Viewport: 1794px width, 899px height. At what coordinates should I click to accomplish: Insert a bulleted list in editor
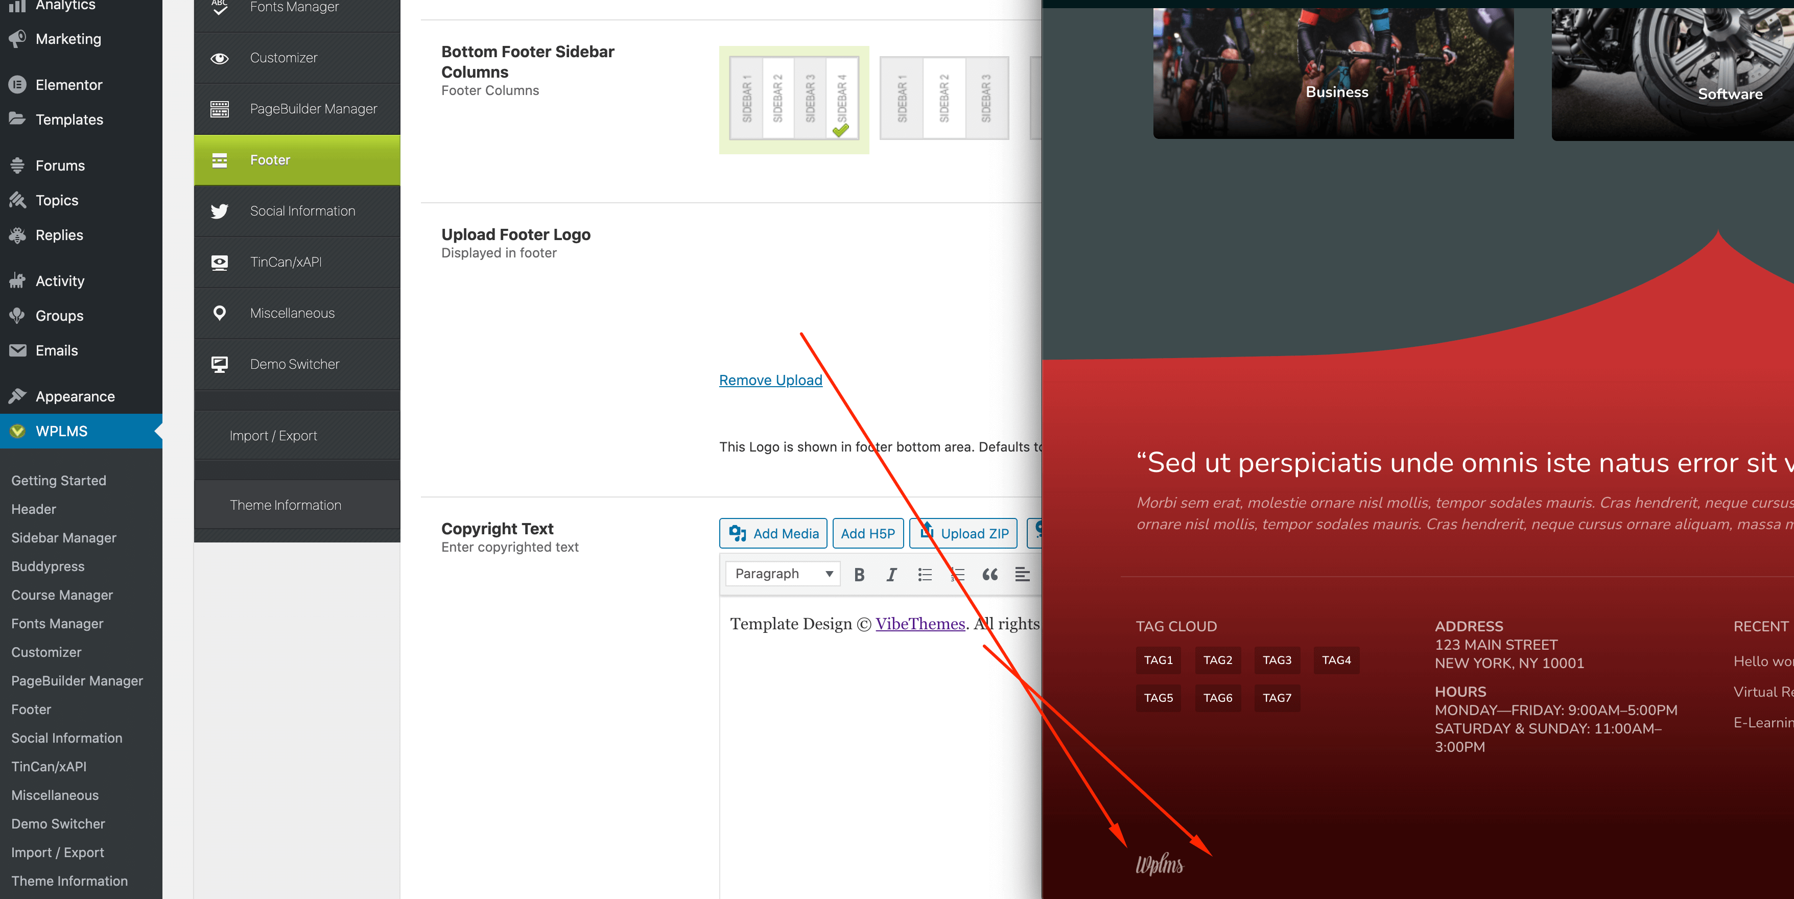point(925,575)
